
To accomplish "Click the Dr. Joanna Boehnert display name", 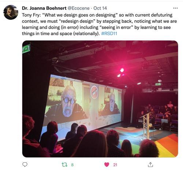I will click(x=44, y=8).
